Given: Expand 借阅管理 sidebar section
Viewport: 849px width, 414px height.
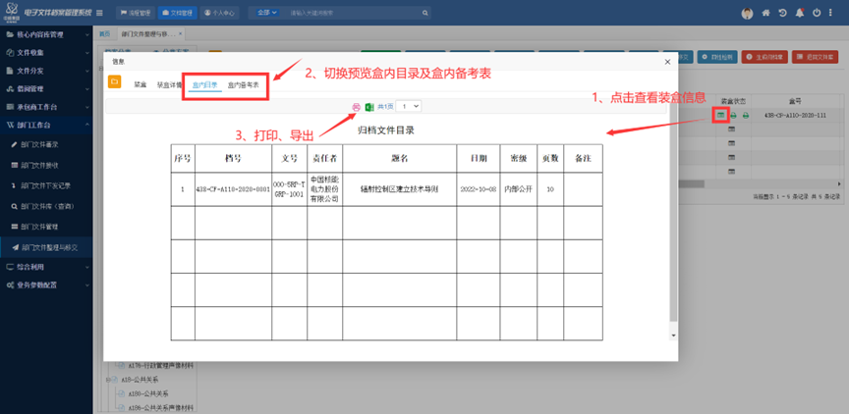Looking at the screenshot, I should 46,88.
